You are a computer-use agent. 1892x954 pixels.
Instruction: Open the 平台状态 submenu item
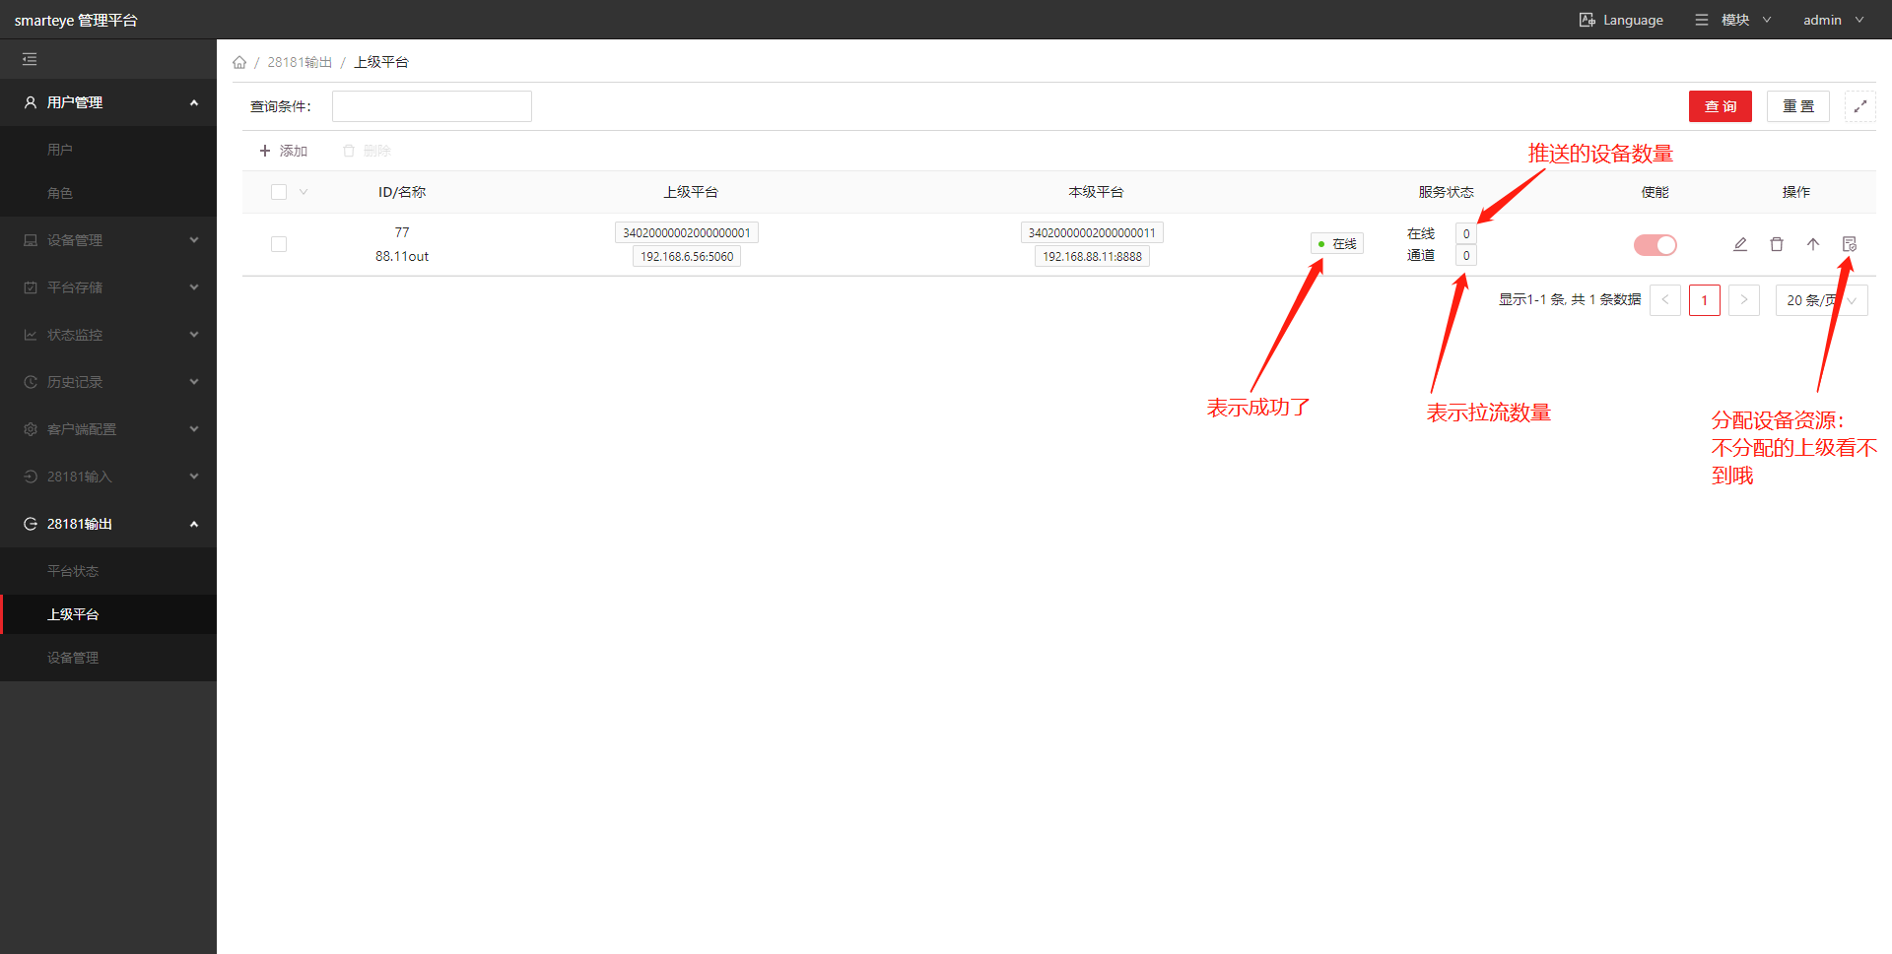tap(108, 571)
